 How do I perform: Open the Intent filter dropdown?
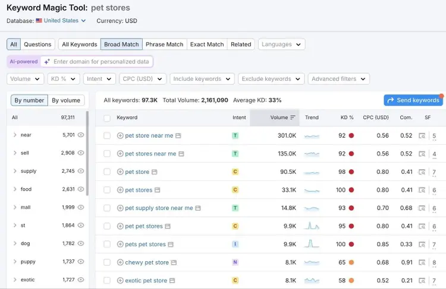(99, 79)
